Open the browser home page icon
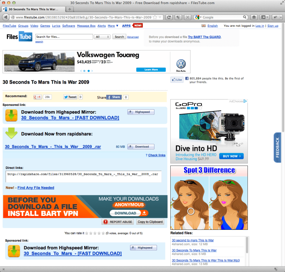 tap(254, 17)
